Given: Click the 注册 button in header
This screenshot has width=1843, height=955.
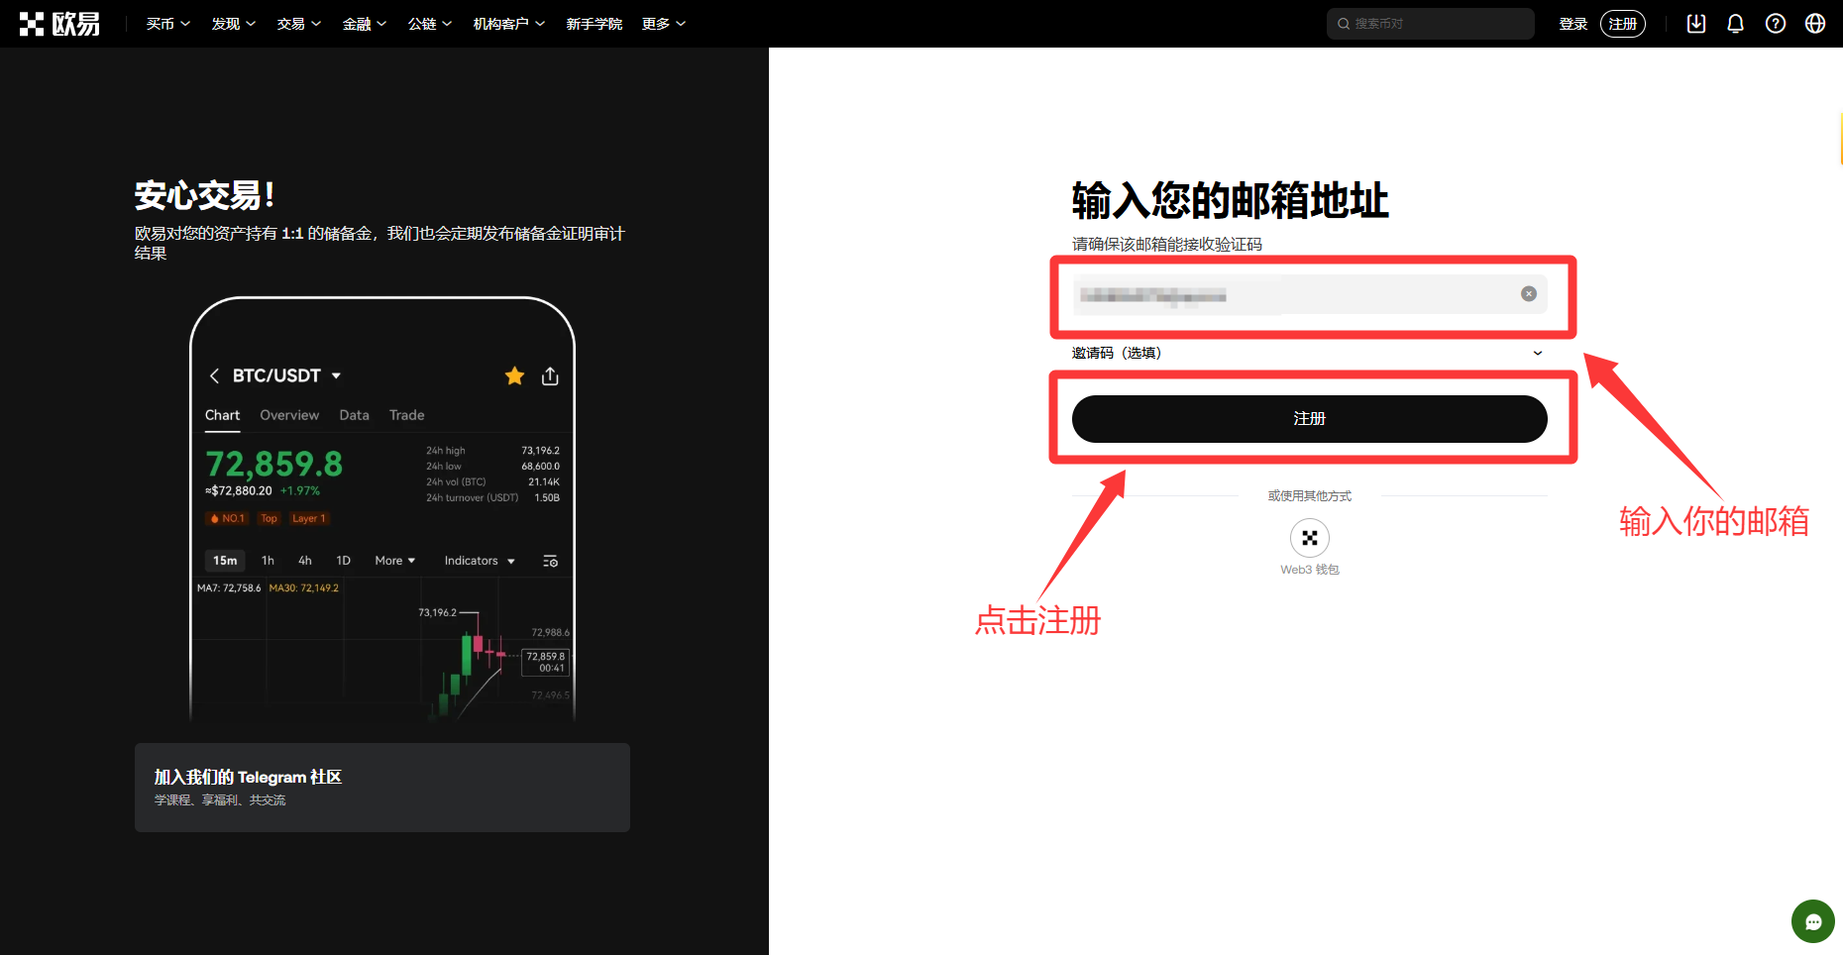Looking at the screenshot, I should (1622, 24).
